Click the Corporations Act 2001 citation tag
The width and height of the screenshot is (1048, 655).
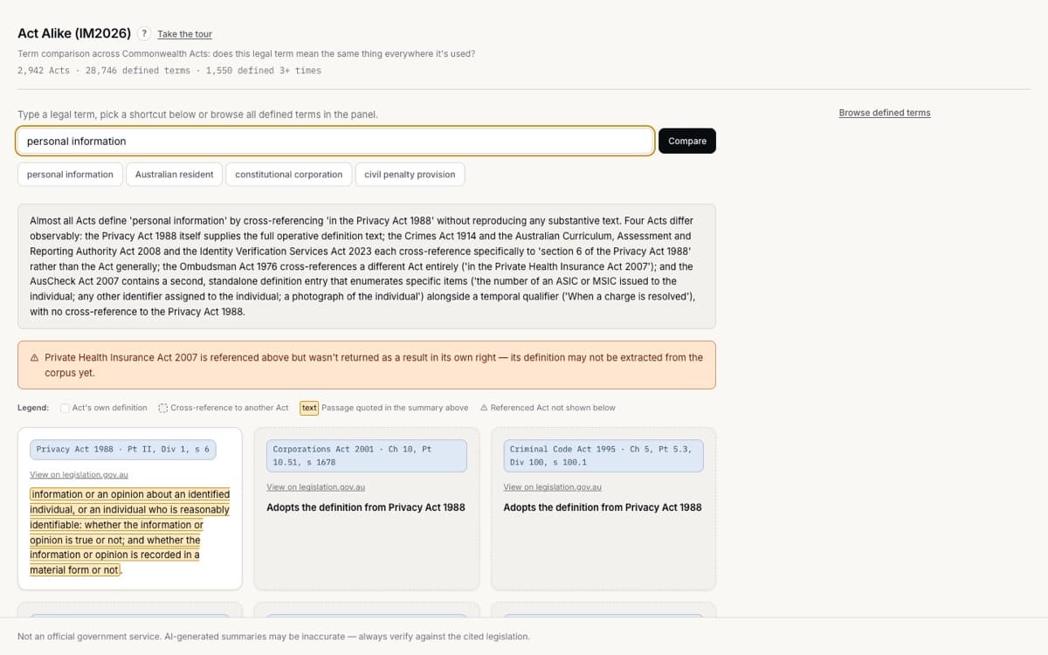pyautogui.click(x=367, y=456)
